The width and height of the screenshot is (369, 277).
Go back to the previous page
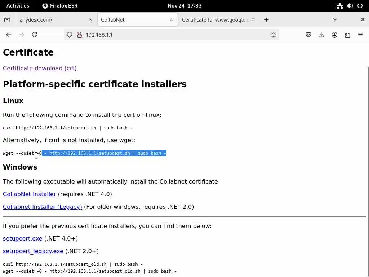9,35
